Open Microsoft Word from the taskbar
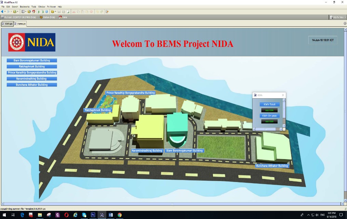The height and width of the screenshot is (219, 347). (111, 215)
